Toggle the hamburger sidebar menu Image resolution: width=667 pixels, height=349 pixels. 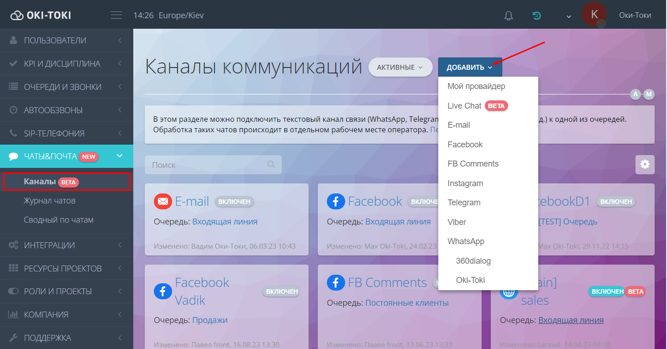point(116,15)
